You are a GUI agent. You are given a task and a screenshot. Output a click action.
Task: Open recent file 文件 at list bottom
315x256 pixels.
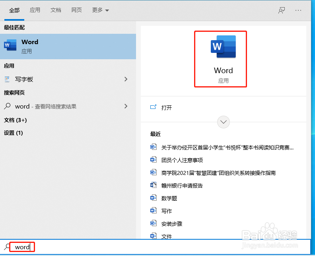167,236
